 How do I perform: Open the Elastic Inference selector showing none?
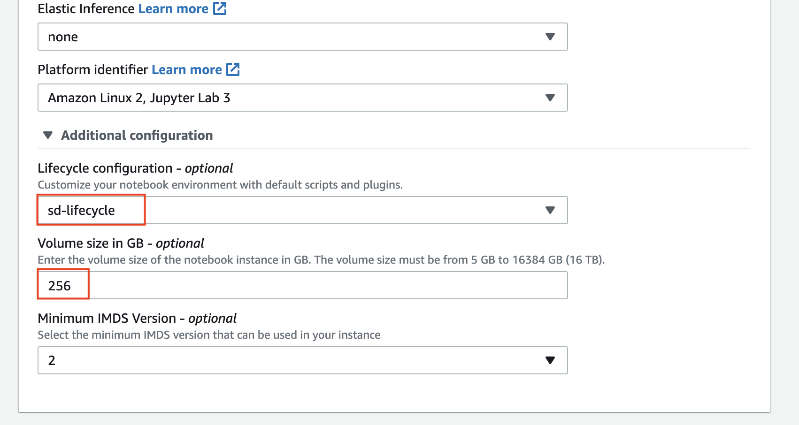coord(302,36)
